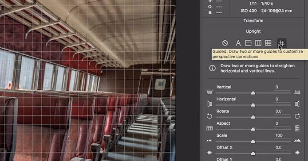Click the 24-105@24 mm lens readout

(x=276, y=11)
